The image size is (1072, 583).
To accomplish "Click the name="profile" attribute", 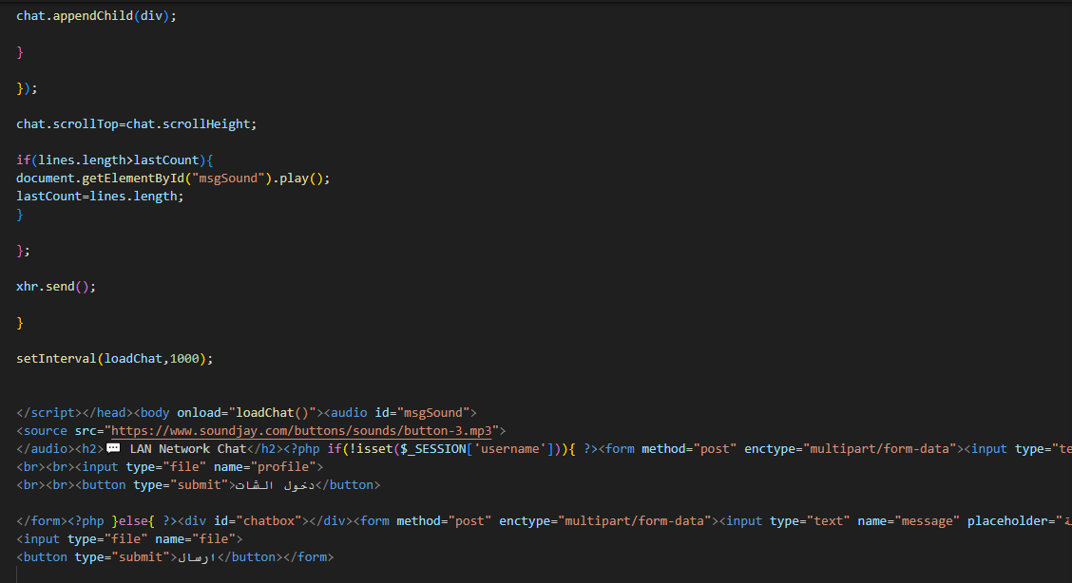I will 264,467.
